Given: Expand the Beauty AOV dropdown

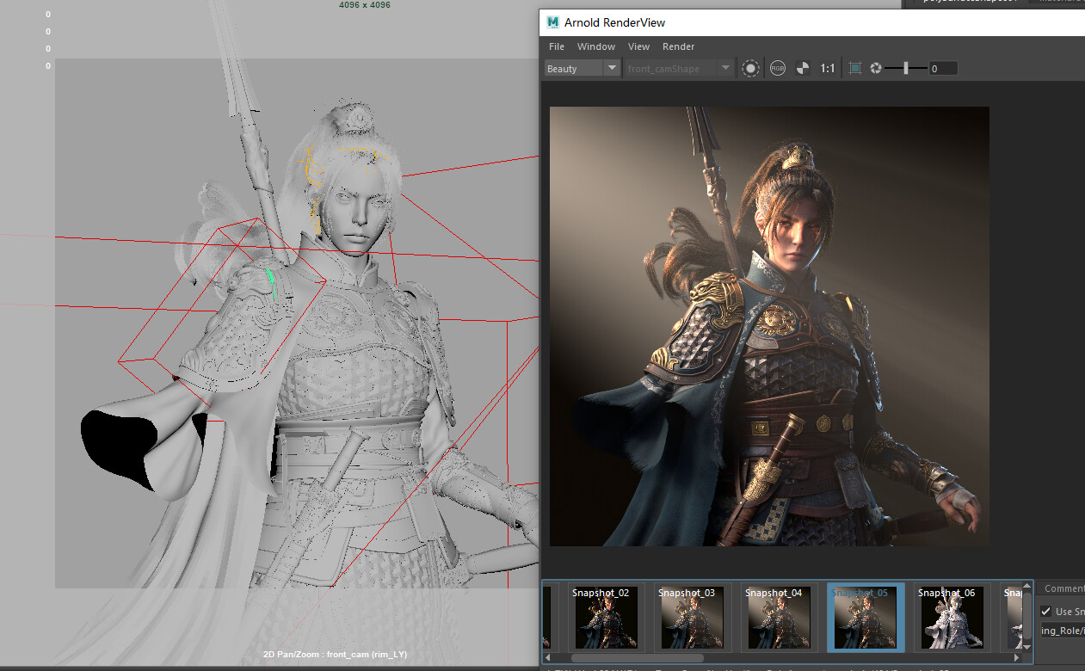Looking at the screenshot, I should coord(583,68).
